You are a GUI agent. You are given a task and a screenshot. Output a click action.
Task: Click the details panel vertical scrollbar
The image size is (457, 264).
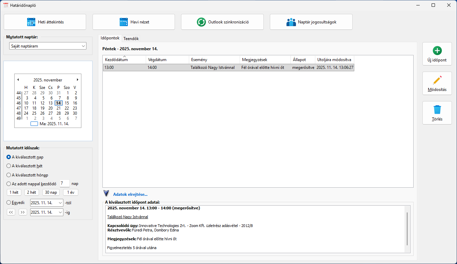(x=407, y=229)
